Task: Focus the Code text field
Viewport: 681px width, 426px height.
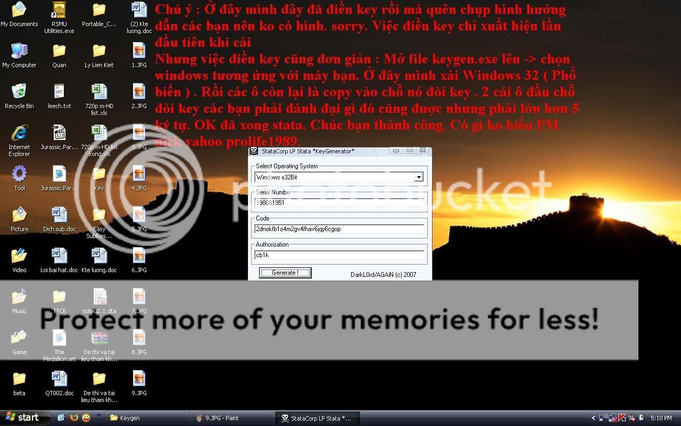Action: [x=339, y=229]
